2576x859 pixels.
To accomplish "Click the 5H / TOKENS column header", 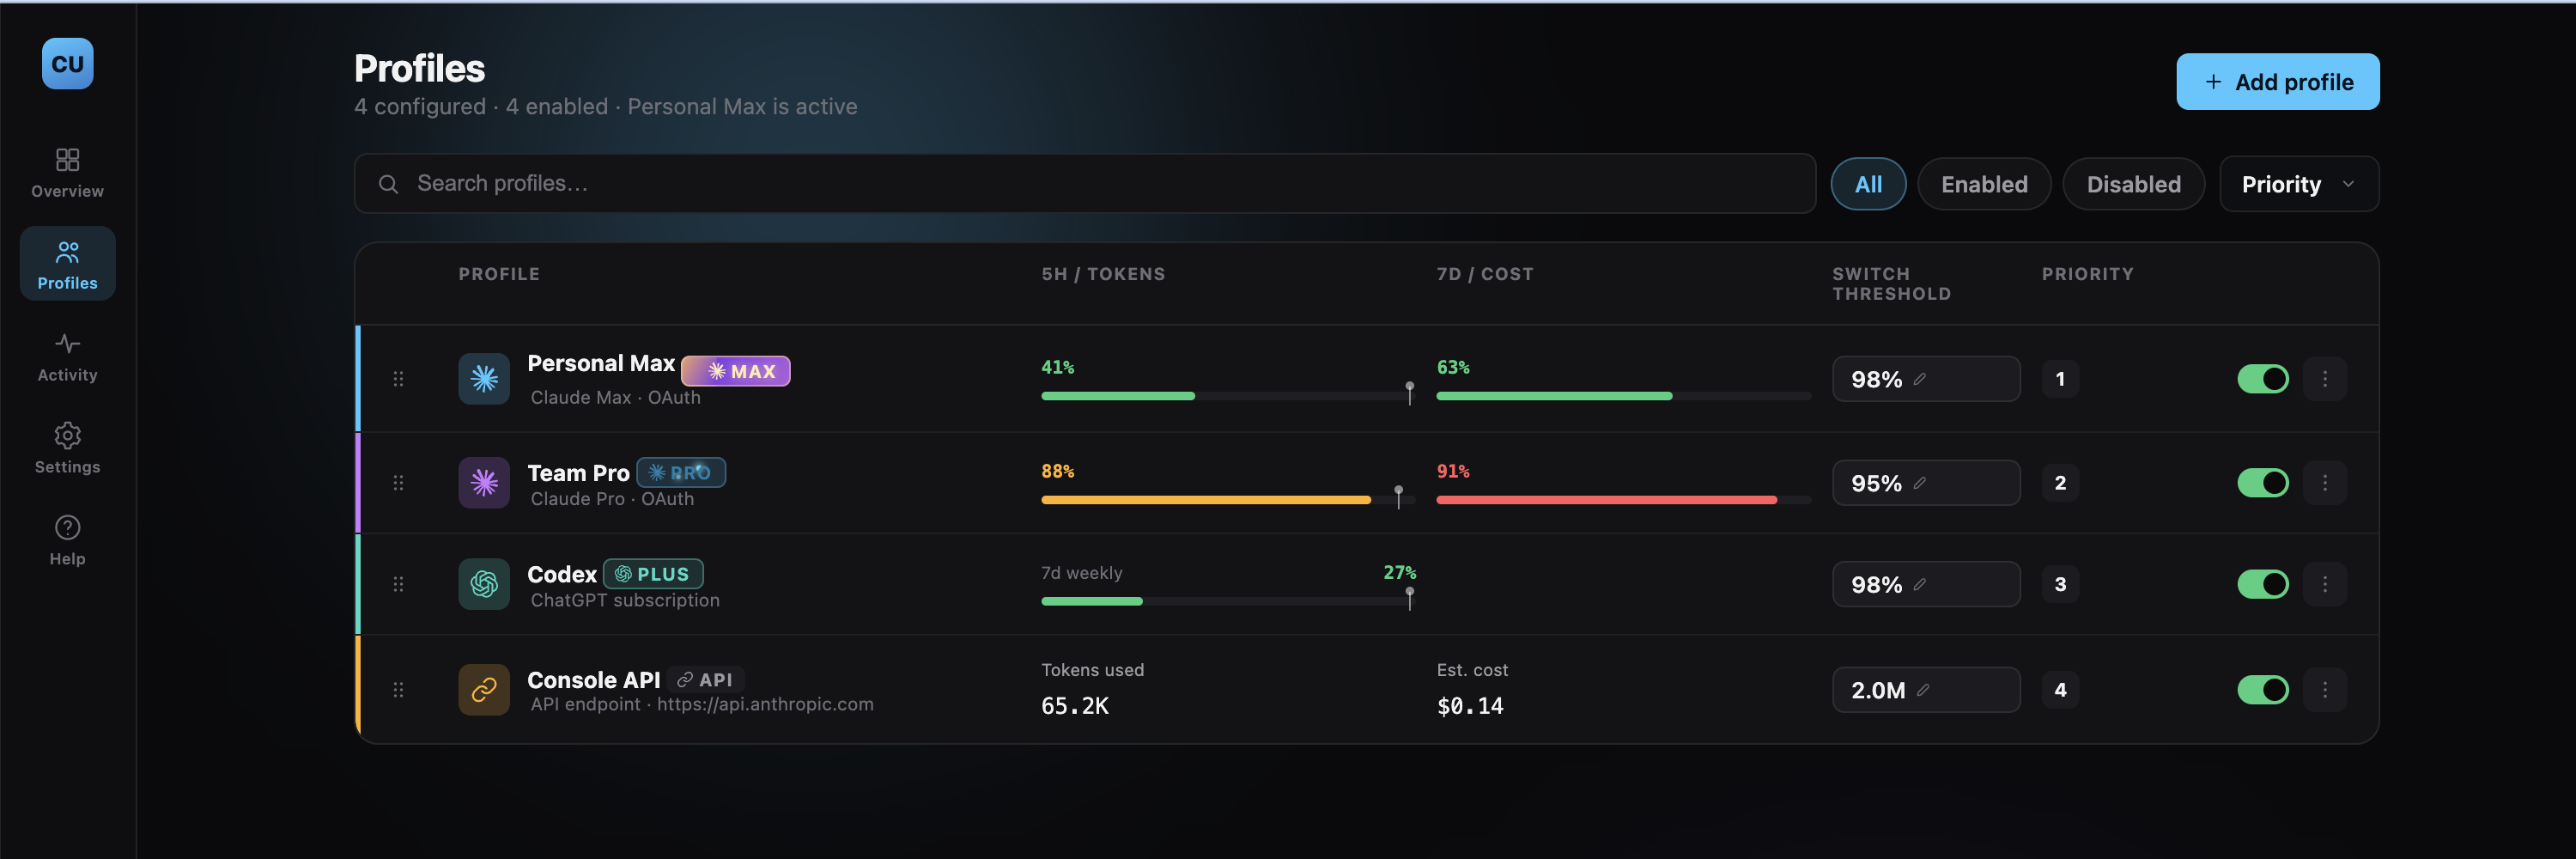I will [1103, 274].
